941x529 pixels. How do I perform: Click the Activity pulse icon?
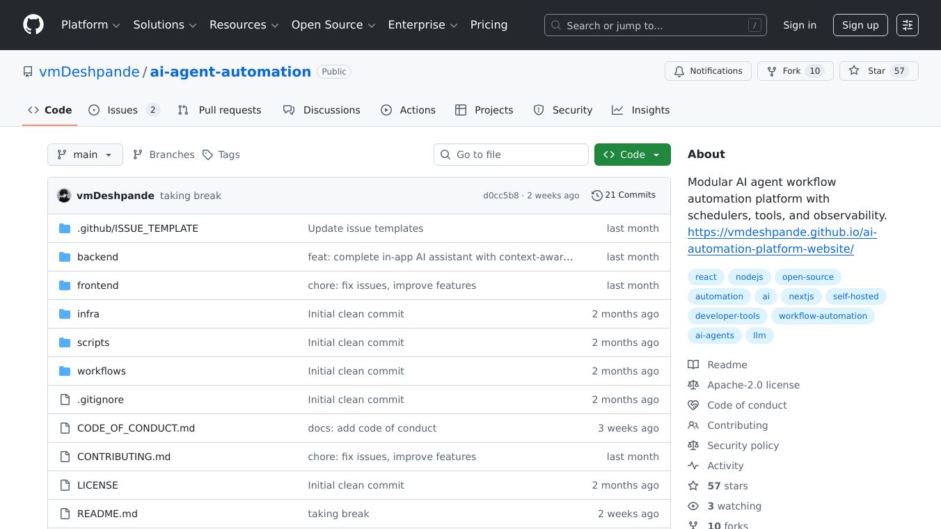click(693, 465)
